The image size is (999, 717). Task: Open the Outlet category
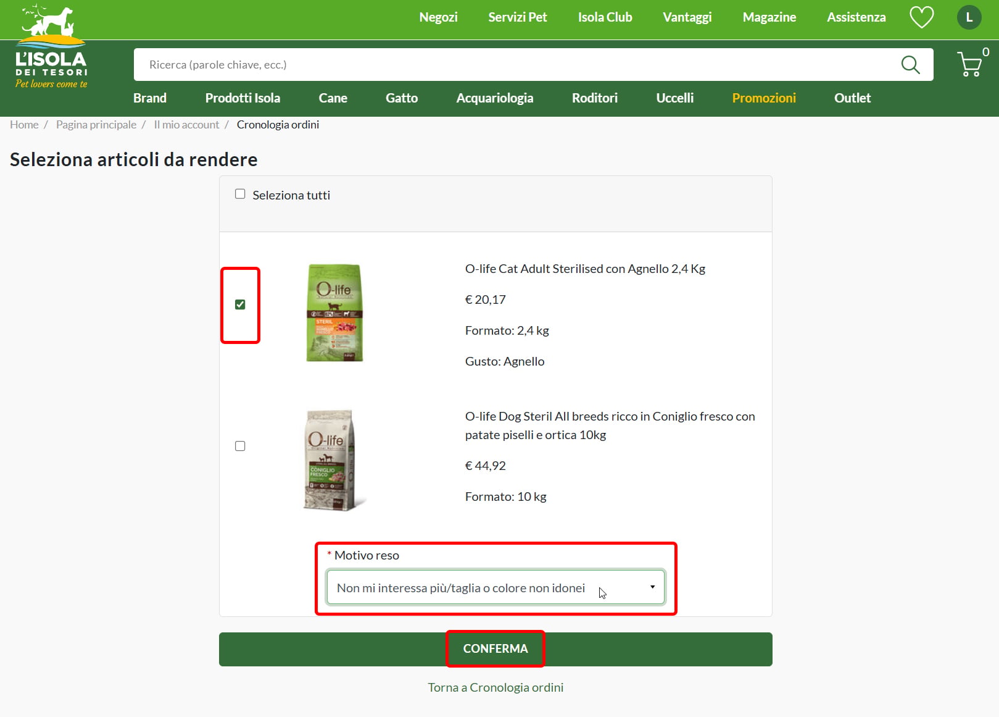(x=853, y=98)
